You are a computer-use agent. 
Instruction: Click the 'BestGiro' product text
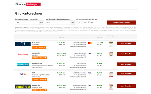(x=35, y=55)
